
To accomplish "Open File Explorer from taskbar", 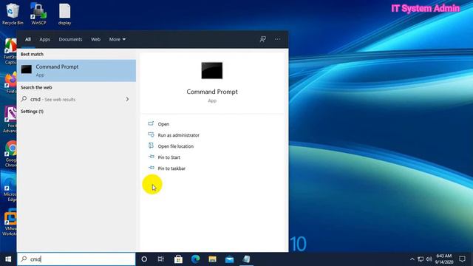I will pos(212,259).
